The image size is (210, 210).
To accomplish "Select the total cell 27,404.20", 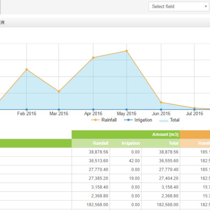I will [161, 178].
